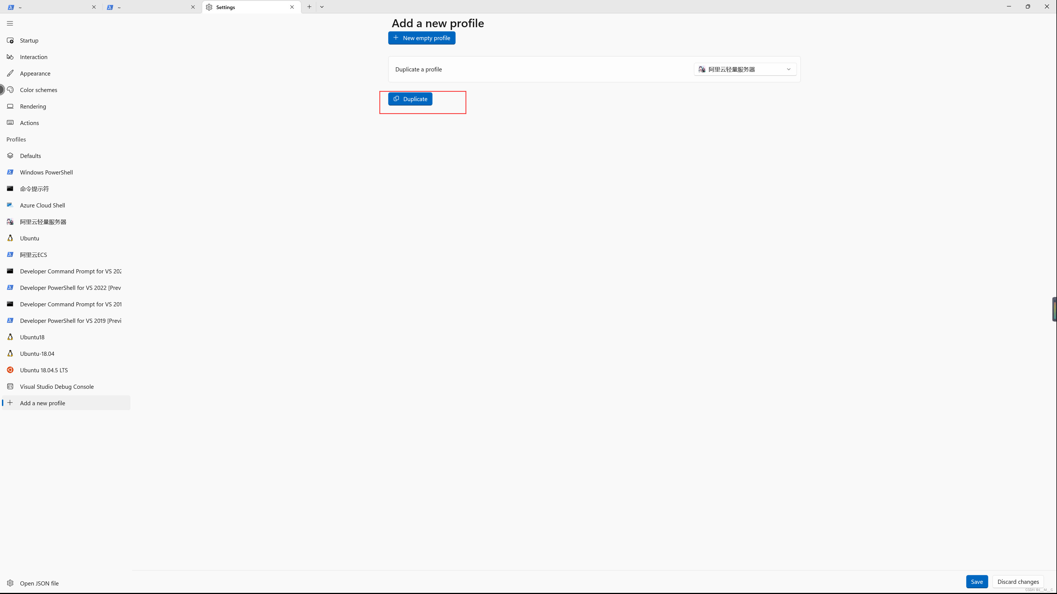
Task: Open the new tab dropdown chevron
Action: (322, 7)
